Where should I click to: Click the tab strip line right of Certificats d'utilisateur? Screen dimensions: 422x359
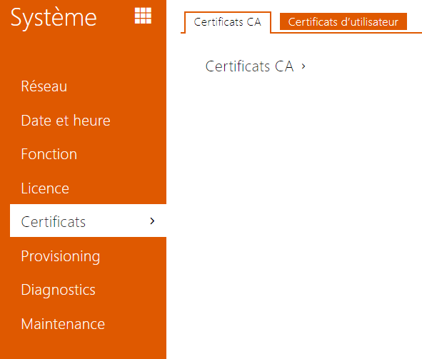click(414, 33)
